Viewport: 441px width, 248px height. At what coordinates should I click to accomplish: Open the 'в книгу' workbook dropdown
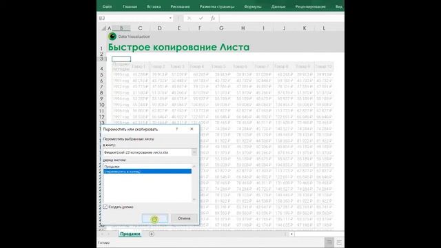pos(194,152)
